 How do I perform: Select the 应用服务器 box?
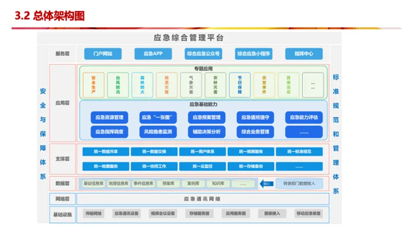coord(236,214)
